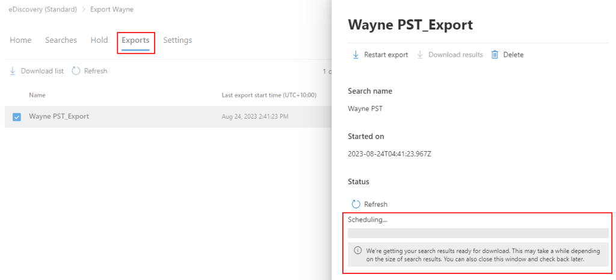Image resolution: width=616 pixels, height=280 pixels.
Task: Click the info icon in status message
Action: pos(357,250)
